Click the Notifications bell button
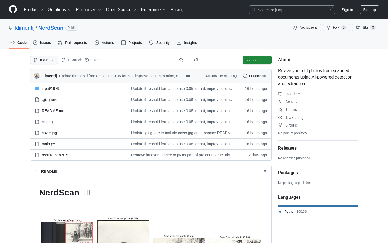The image size is (388, 243). point(305,28)
